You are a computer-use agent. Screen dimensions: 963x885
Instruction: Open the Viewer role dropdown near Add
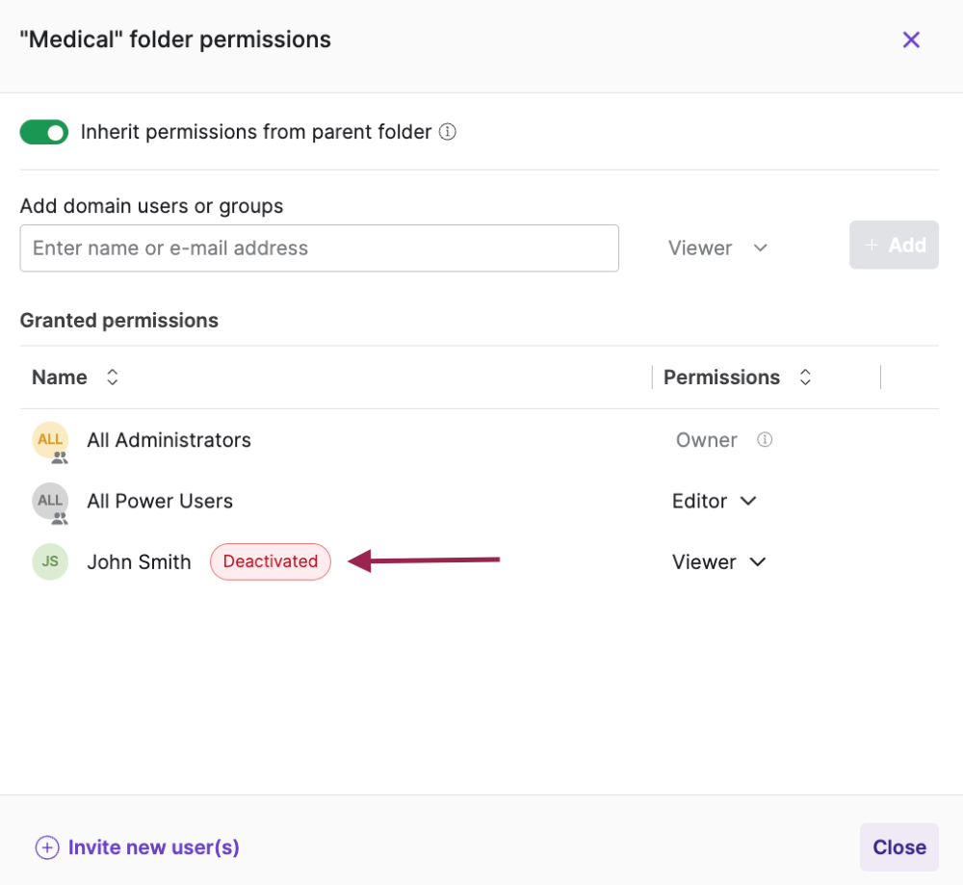(x=717, y=247)
